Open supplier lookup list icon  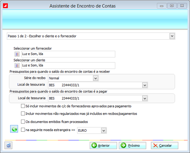tap(17, 54)
